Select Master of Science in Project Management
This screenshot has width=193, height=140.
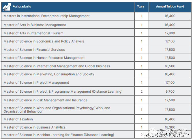click(36, 83)
